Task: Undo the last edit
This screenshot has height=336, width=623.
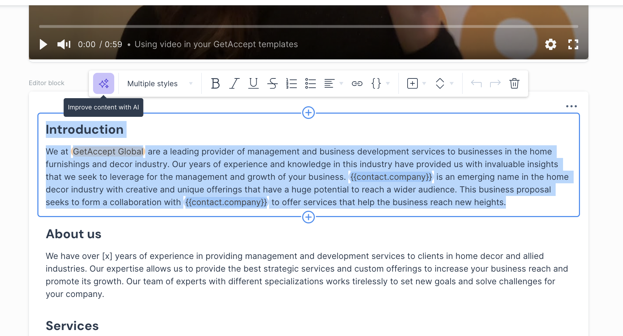Action: pyautogui.click(x=476, y=83)
